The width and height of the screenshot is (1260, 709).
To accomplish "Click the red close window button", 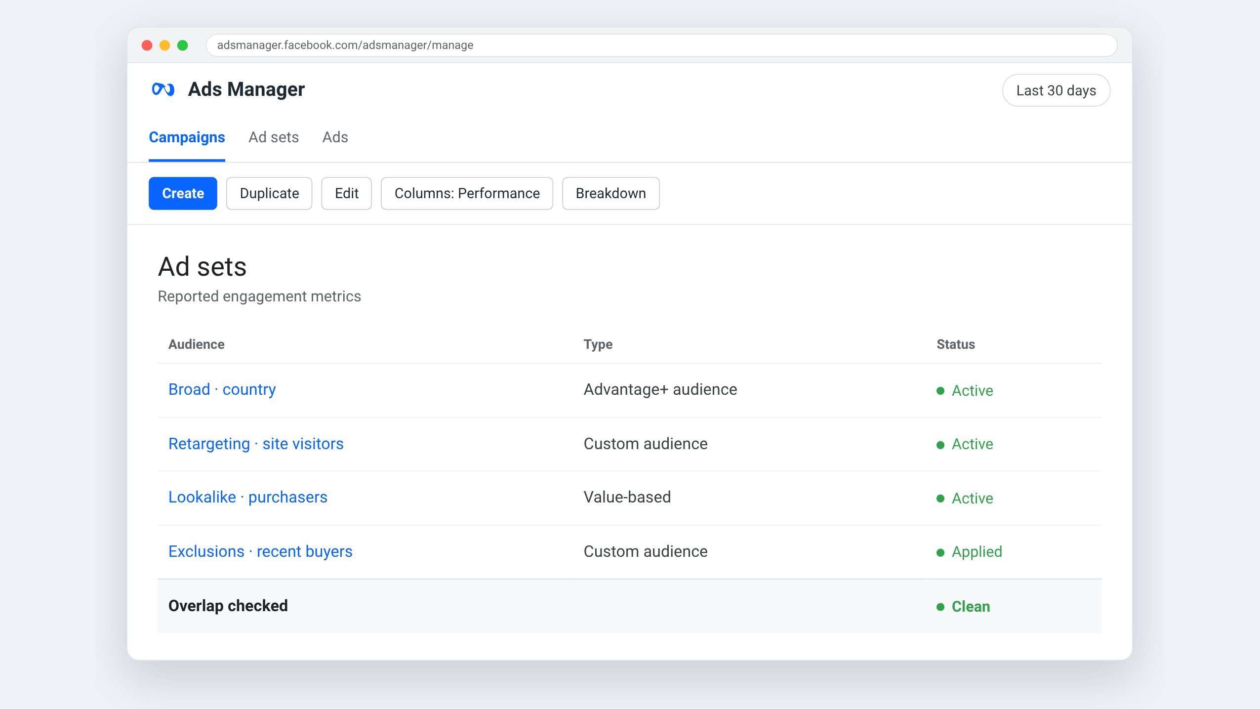I will click(x=147, y=45).
